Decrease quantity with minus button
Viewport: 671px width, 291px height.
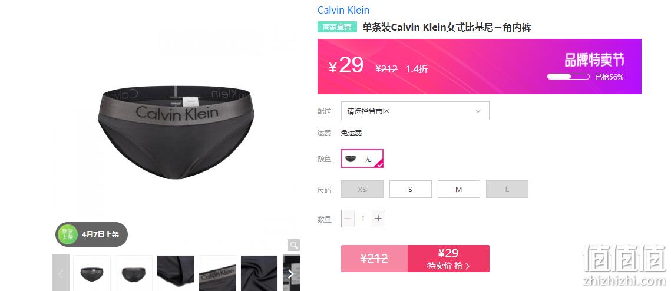tap(348, 219)
